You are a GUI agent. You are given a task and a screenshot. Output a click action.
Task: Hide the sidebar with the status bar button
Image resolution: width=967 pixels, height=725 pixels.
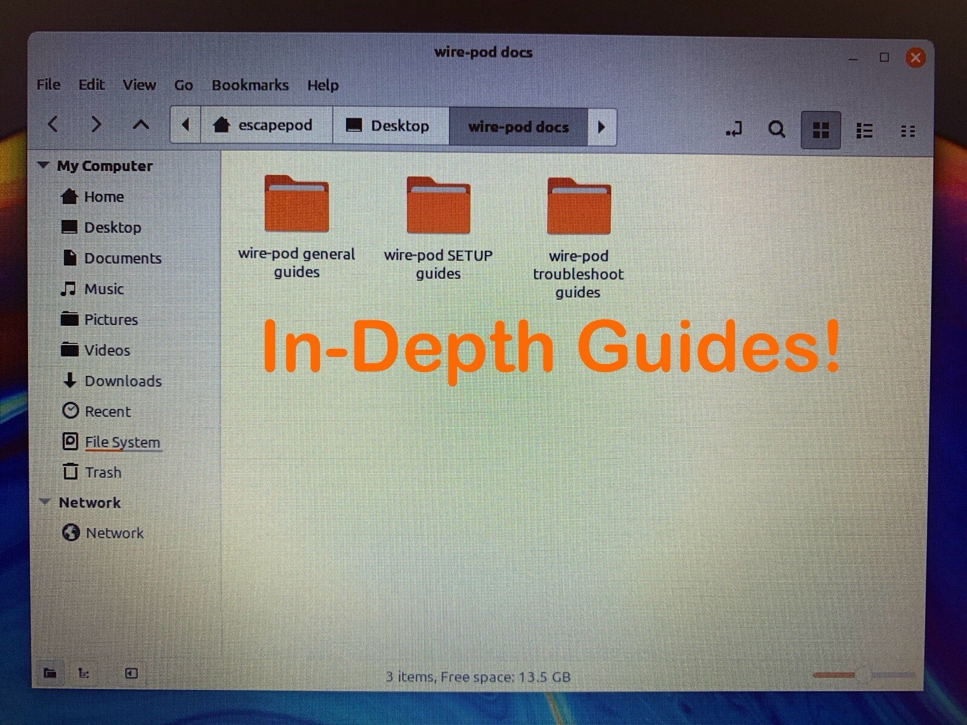(x=131, y=673)
